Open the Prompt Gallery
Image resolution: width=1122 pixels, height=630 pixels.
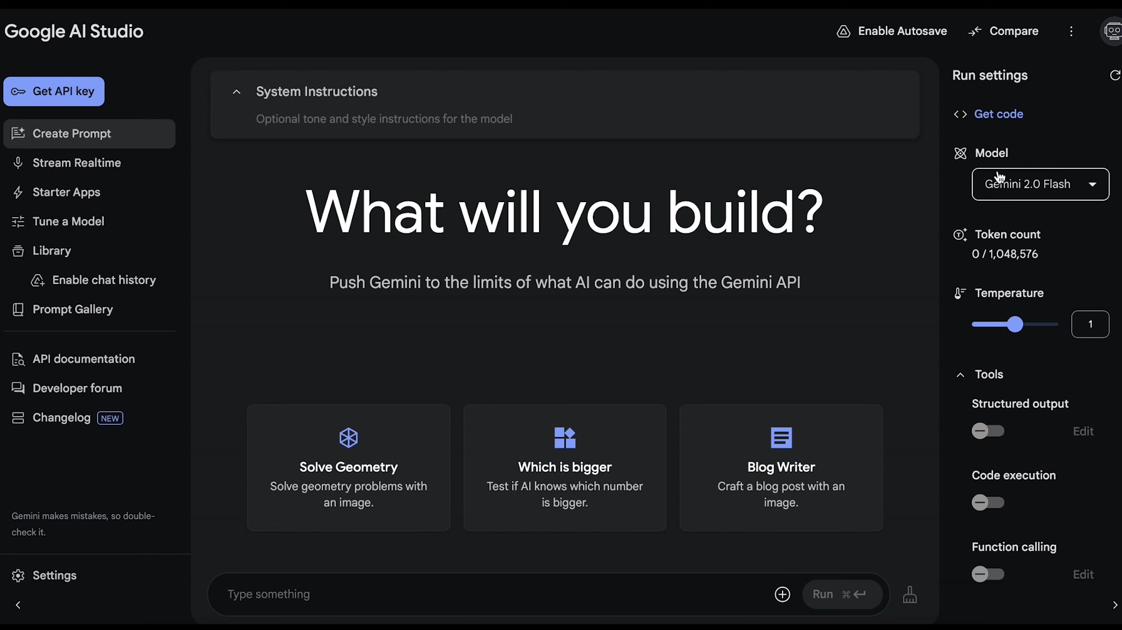click(x=90, y=310)
